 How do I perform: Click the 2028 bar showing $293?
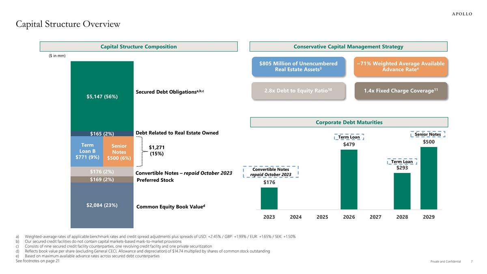point(402,191)
